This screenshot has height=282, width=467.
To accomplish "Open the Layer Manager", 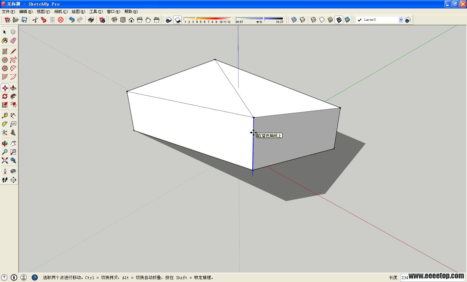I will (x=408, y=20).
